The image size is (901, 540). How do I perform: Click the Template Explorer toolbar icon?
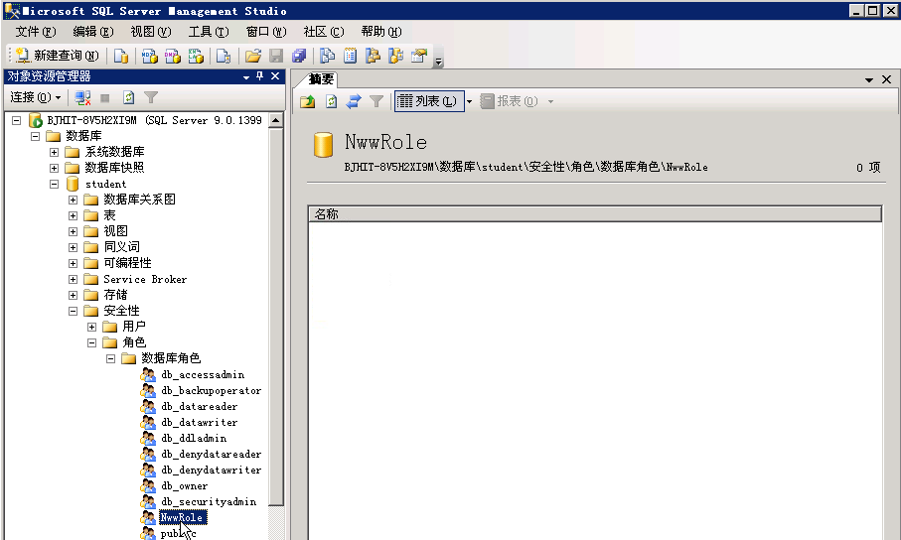(396, 56)
